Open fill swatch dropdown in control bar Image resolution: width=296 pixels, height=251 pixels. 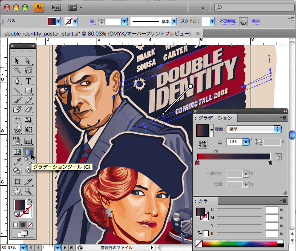tap(58, 21)
